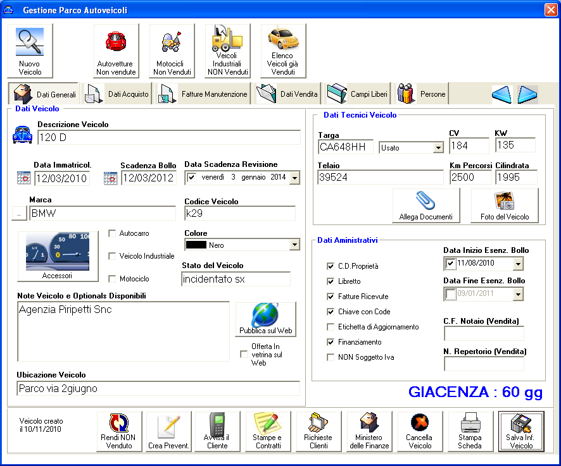This screenshot has height=466, width=561.
Task: Toggle the Veicolo Industriale checkbox
Action: pyautogui.click(x=112, y=256)
